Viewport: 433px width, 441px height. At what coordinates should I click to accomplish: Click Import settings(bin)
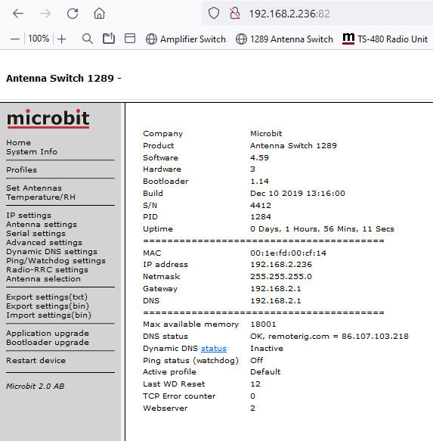coord(48,315)
